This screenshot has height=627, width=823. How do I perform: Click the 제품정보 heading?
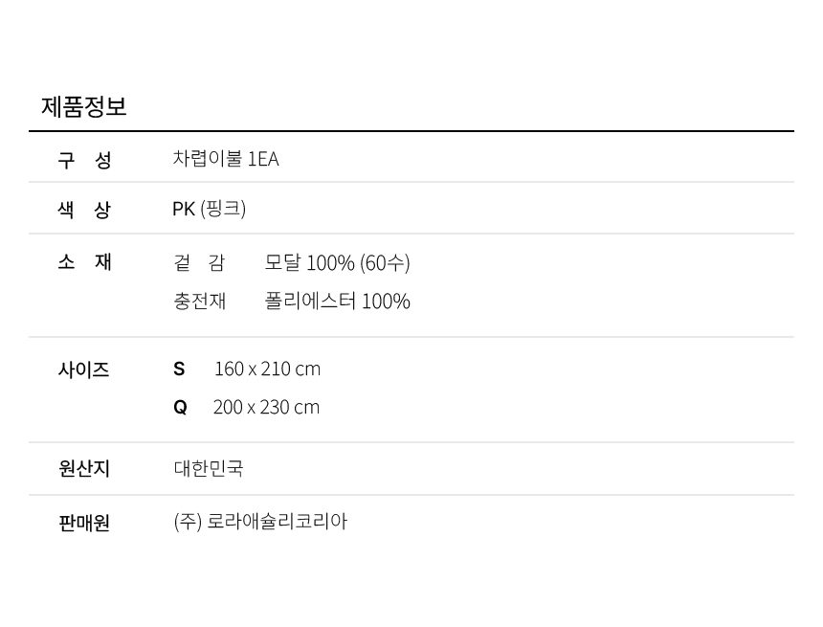tap(83, 106)
